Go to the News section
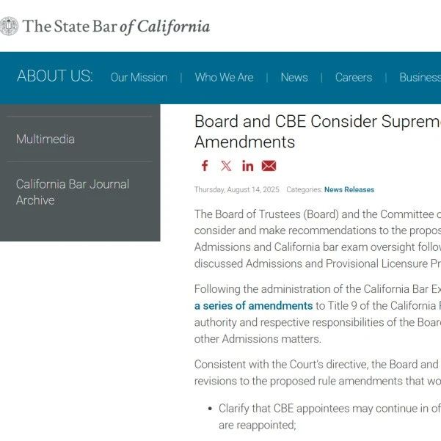 coord(294,77)
